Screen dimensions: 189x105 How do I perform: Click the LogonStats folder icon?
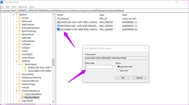(19, 101)
